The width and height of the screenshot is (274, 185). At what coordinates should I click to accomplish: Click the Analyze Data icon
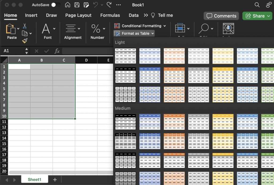pos(228,28)
